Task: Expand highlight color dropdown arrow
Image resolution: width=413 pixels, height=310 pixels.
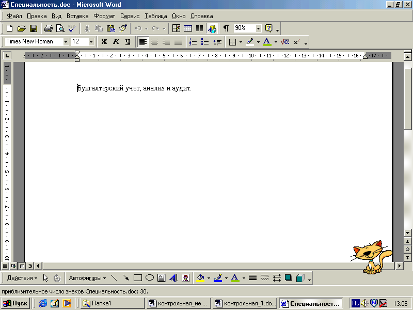Action: tap(258, 42)
